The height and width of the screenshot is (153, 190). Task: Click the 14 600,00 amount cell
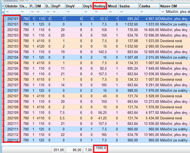pos(149,30)
